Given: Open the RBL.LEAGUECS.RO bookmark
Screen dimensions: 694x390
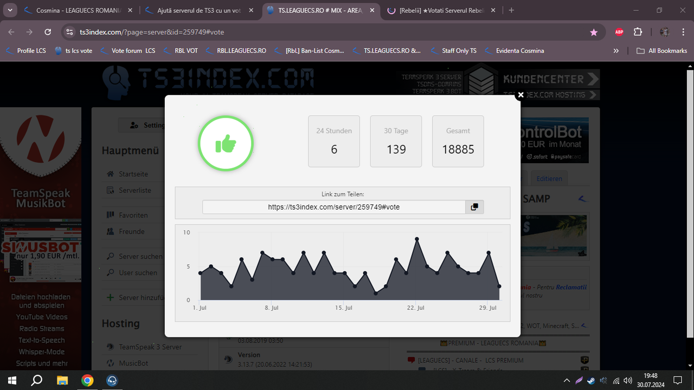Looking at the screenshot, I should 236,50.
